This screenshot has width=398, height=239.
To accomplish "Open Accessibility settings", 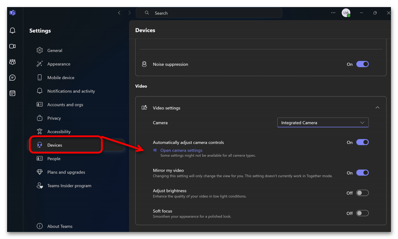I will (59, 132).
